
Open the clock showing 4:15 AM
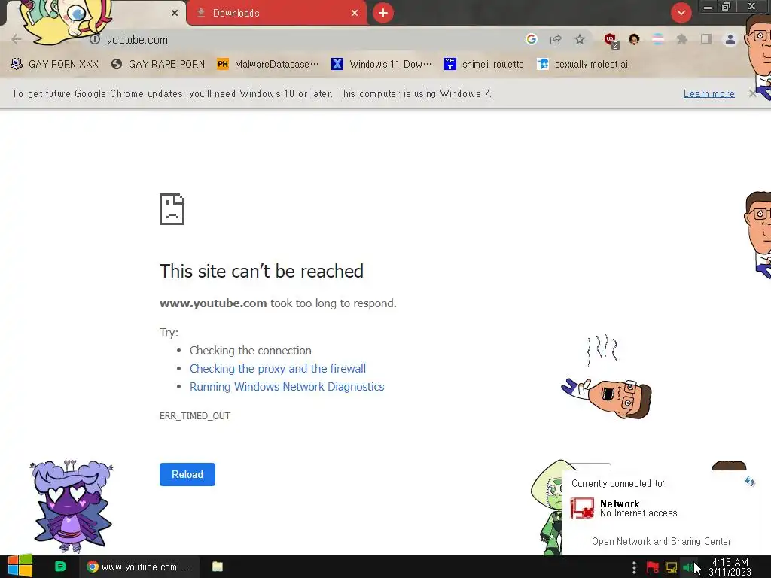(x=730, y=567)
